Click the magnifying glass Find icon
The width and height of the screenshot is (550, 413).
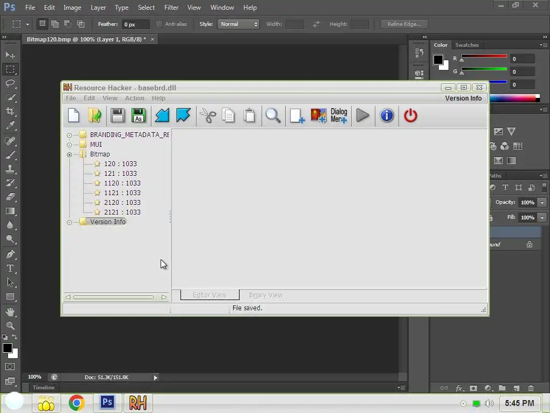coord(273,116)
